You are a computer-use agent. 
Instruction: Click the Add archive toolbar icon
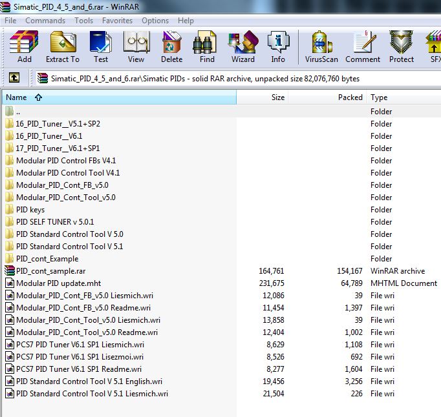(x=25, y=46)
